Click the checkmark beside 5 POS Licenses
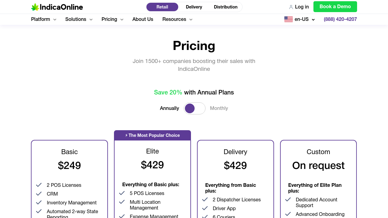The width and height of the screenshot is (388, 218). pyautogui.click(x=122, y=193)
